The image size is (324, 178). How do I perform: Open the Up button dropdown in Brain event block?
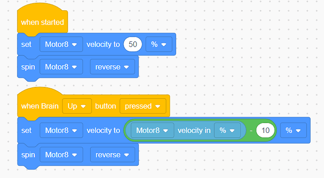[x=77, y=106]
